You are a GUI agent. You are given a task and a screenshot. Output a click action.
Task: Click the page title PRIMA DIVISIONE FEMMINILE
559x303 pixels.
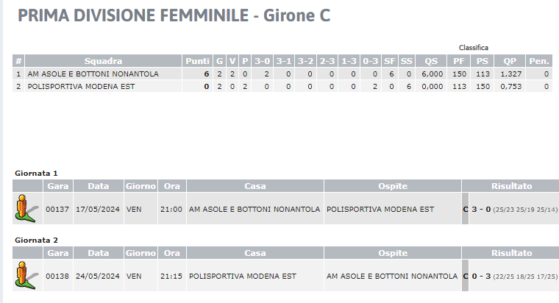pyautogui.click(x=133, y=15)
